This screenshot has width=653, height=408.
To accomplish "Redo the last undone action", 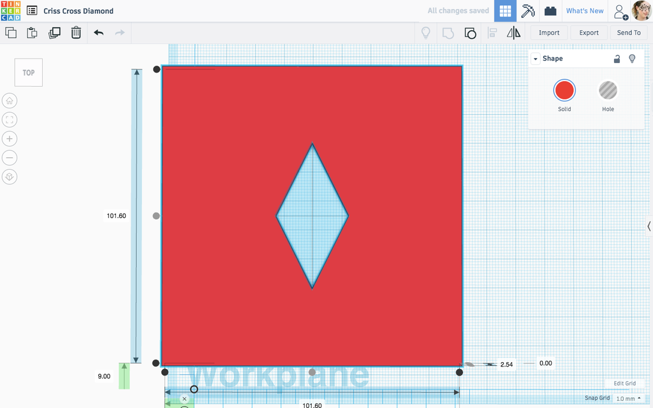I will (120, 33).
